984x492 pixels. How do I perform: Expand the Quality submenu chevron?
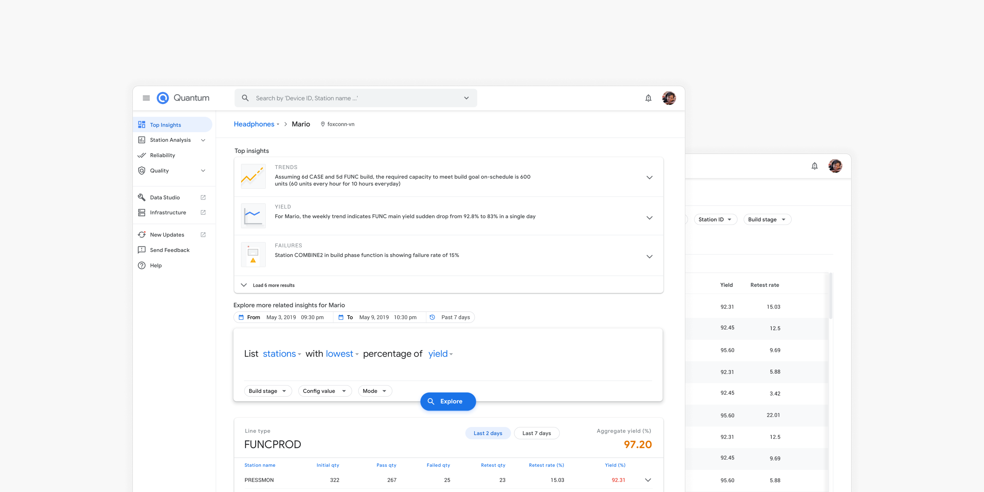tap(203, 171)
